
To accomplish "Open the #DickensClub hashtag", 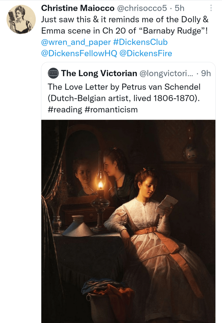I will pos(140,42).
